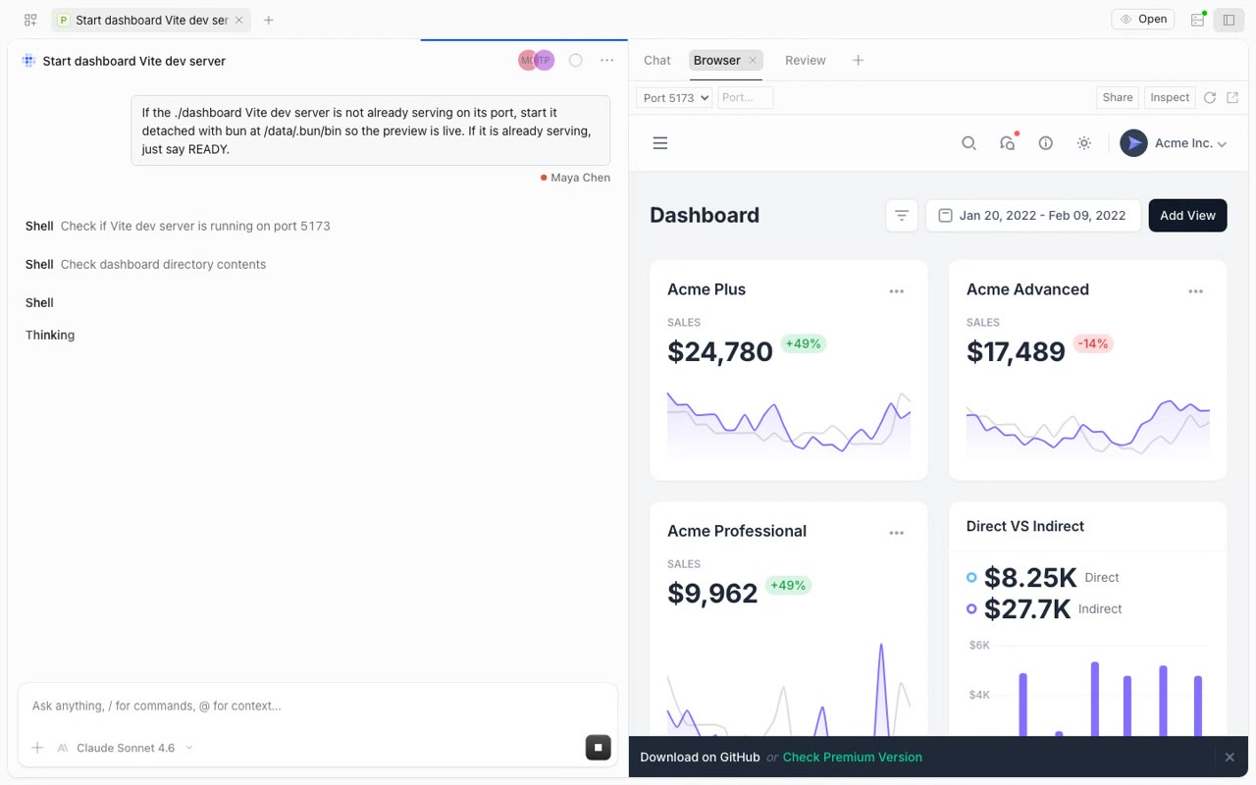Switch to the Chat tab
1256x785 pixels.
coord(657,61)
